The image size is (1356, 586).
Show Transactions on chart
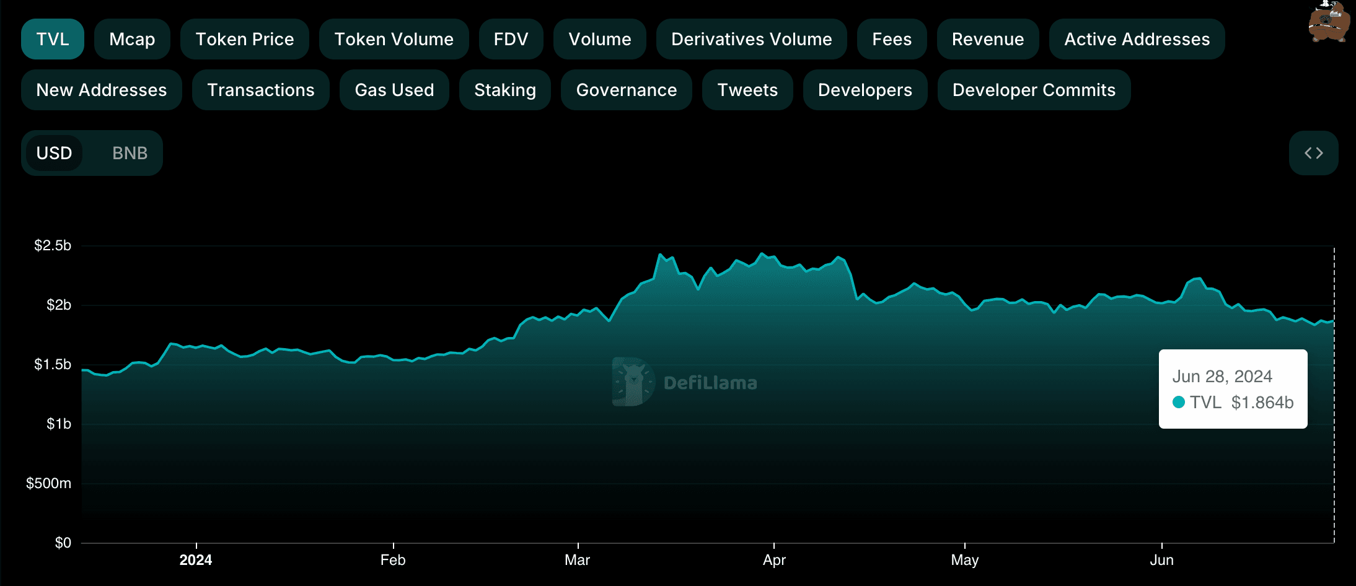coord(261,90)
